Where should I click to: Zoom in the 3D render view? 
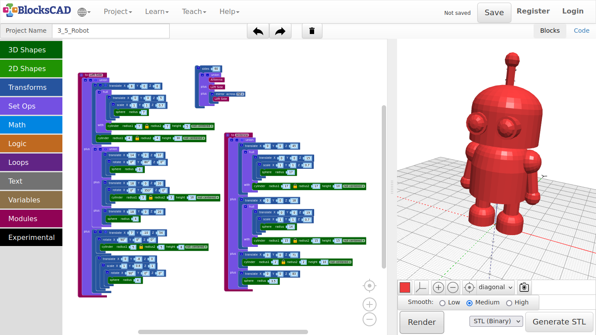[x=438, y=287]
